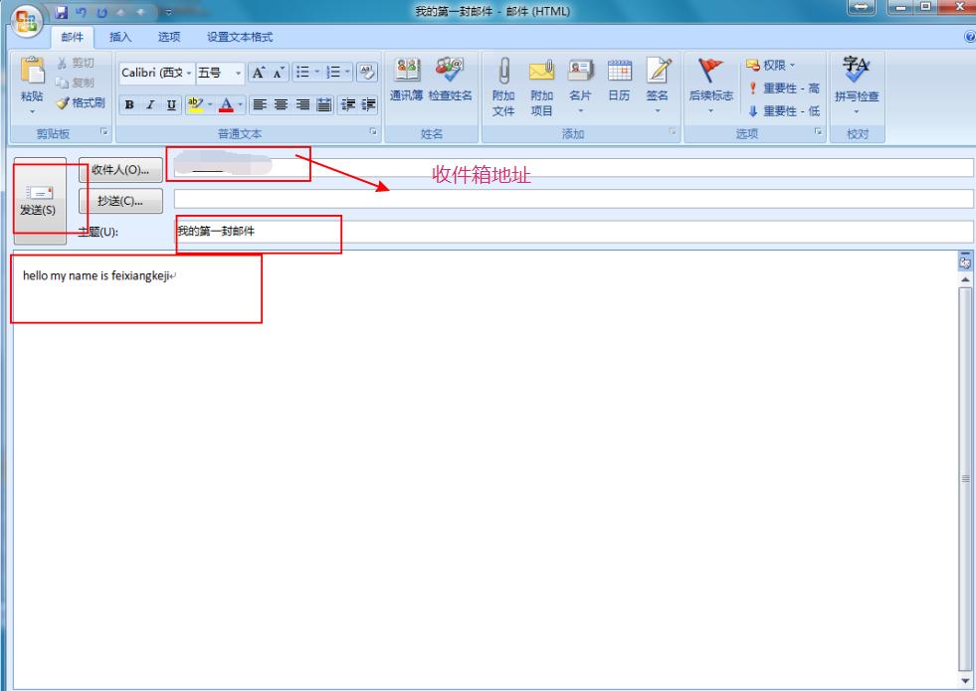Image resolution: width=976 pixels, height=691 pixels.
Task: Insert 日历 calendar
Action: 619,80
